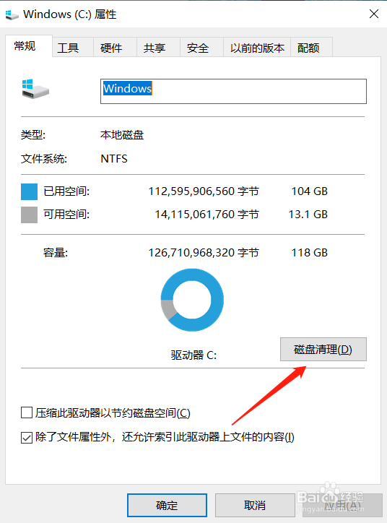The image size is (387, 523).
Task: Click the 118 GB capacity value
Action: click(x=310, y=253)
